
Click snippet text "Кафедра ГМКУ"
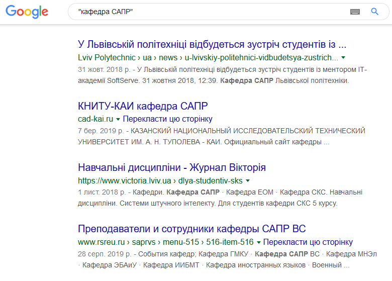pyautogui.click(x=223, y=254)
